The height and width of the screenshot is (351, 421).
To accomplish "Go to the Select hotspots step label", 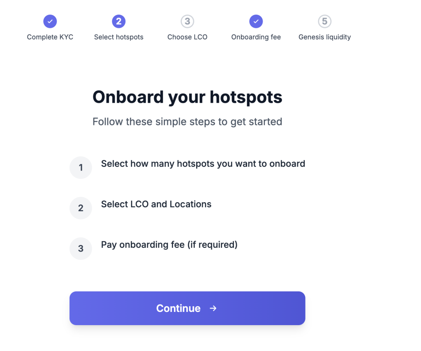I will coord(119,37).
